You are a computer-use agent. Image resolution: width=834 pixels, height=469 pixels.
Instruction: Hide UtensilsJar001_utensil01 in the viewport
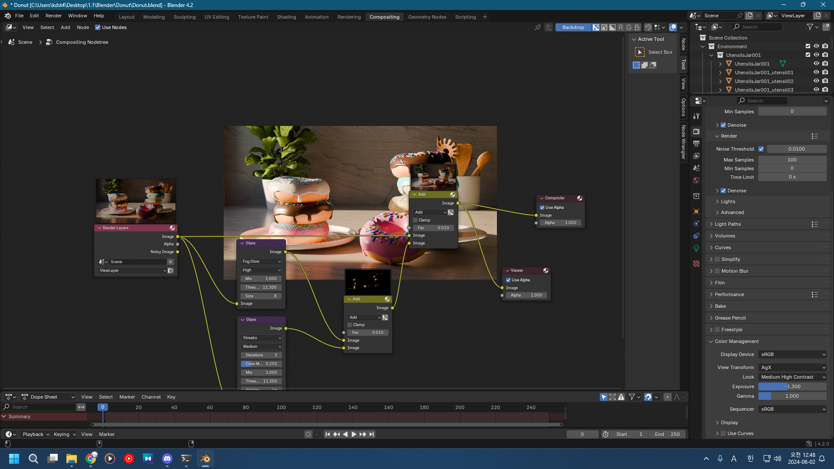click(816, 73)
